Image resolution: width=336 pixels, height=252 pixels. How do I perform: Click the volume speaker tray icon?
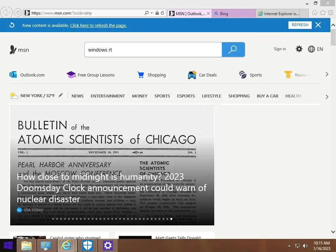[x=305, y=246]
